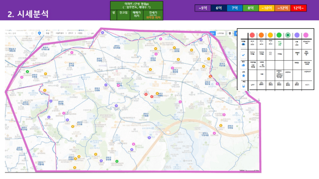Click the street-view pin icon beside 스카이뷰
The width and height of the screenshot is (319, 179).
pyautogui.click(x=230, y=33)
